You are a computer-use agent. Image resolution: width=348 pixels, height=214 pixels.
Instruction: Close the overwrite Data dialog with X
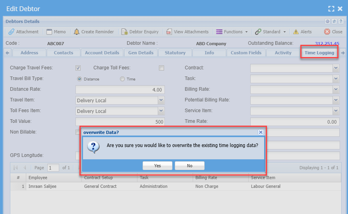pyautogui.click(x=261, y=132)
